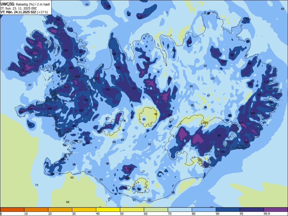
Task: Click the map value "75" over the southwest ocean
Action: (37, 185)
